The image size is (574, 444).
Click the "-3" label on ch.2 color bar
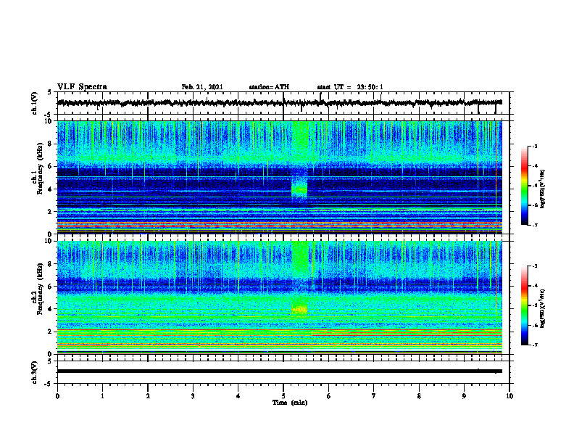(x=534, y=266)
